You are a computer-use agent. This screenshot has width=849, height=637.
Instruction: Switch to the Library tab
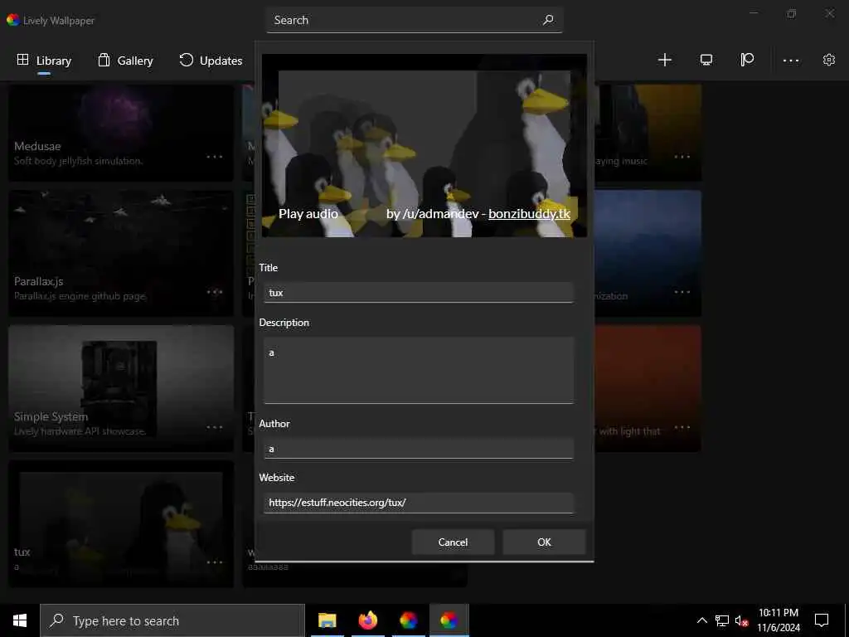[44, 61]
